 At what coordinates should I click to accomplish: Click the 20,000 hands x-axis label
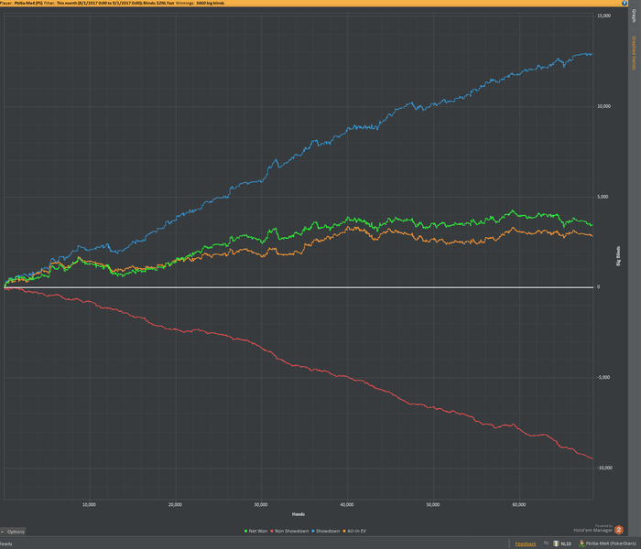(x=175, y=505)
